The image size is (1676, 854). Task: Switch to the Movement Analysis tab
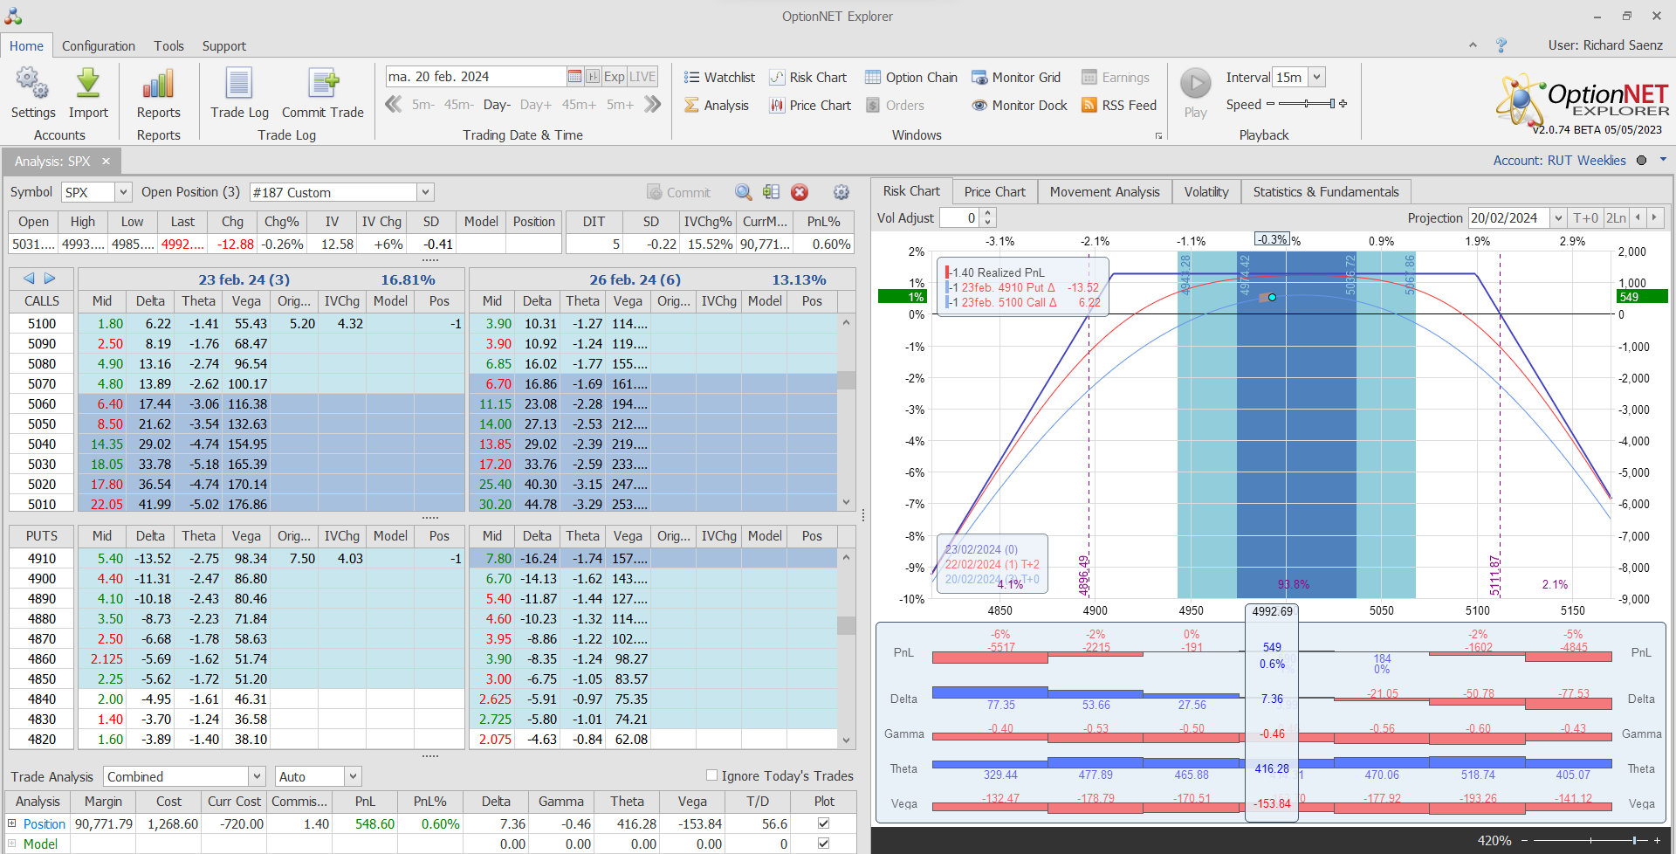point(1104,192)
